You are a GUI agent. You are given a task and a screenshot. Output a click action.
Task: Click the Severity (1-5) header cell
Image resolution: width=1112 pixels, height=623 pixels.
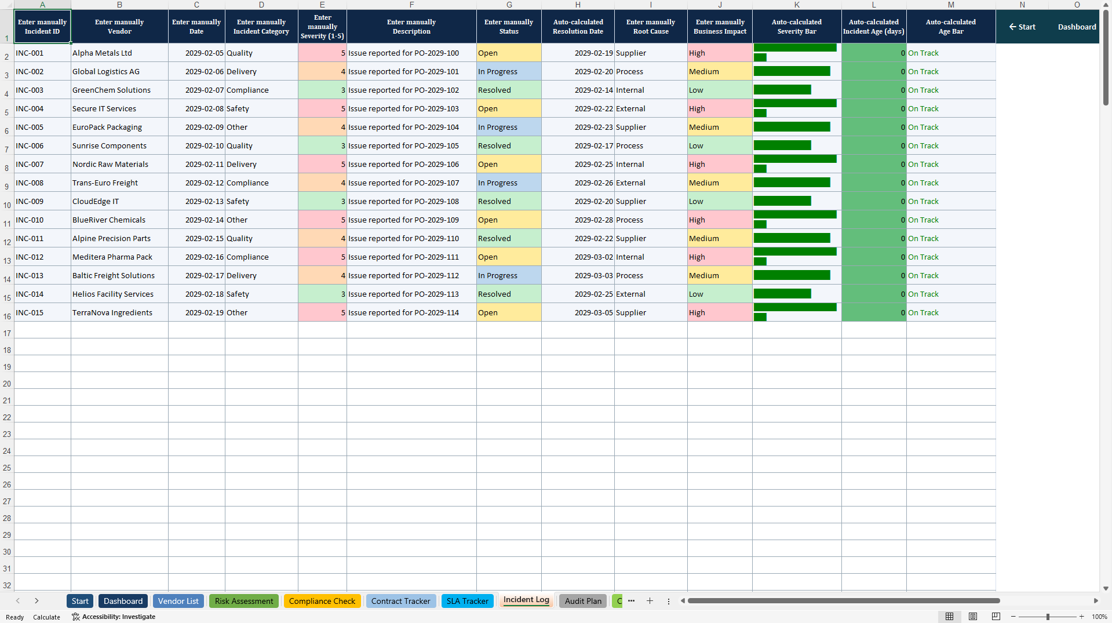(322, 27)
